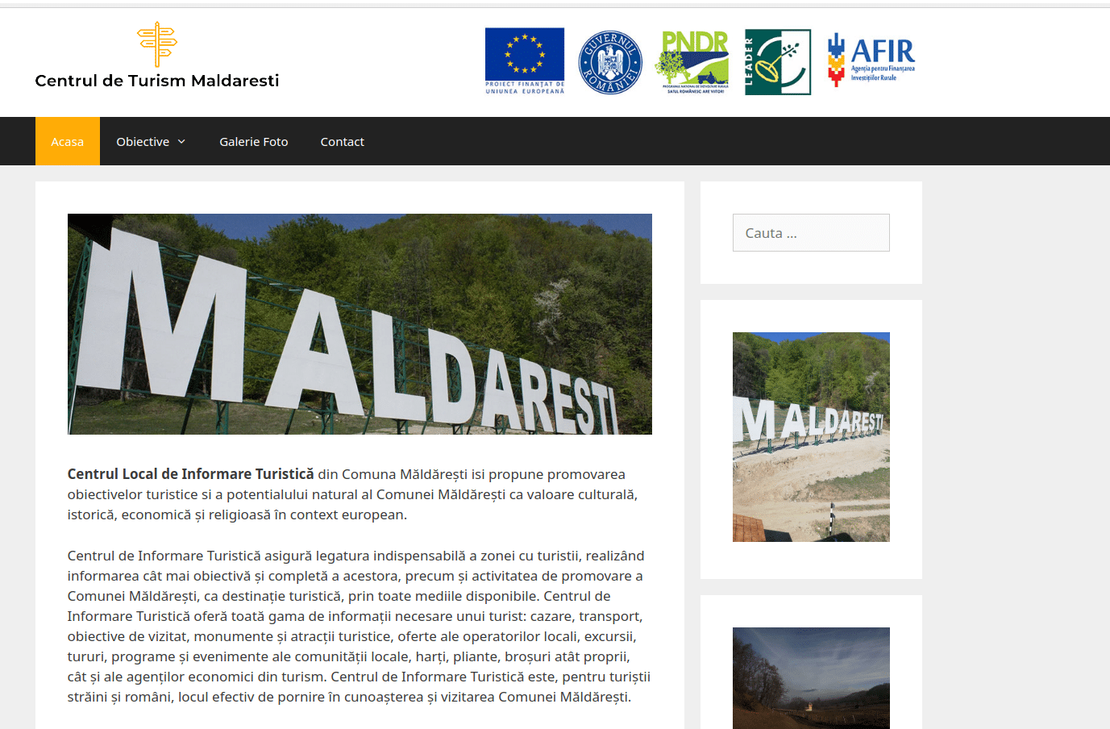Open the sidebar sunset landscape photo

[x=810, y=677]
